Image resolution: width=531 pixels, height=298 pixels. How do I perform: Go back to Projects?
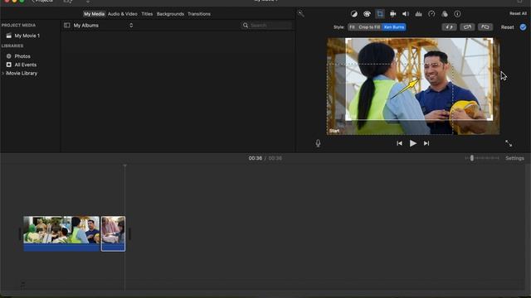43,2
